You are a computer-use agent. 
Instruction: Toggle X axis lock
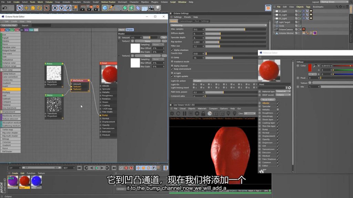55,8
